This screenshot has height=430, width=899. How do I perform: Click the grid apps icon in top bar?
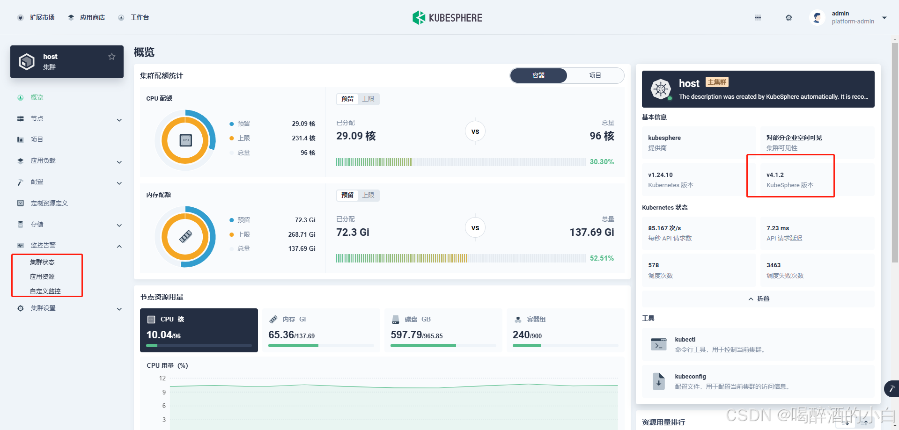click(758, 18)
